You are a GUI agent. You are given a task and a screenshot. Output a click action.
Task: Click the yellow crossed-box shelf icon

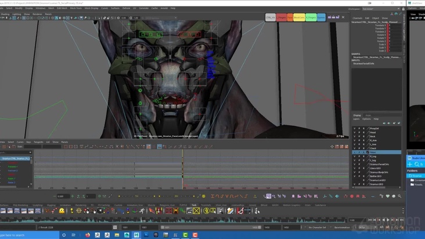[196, 211]
